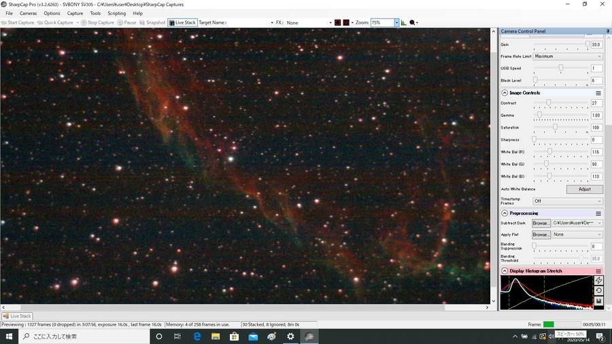This screenshot has width=612, height=344.
Task: Open the Timestamp Frames dropdown
Action: tap(568, 201)
